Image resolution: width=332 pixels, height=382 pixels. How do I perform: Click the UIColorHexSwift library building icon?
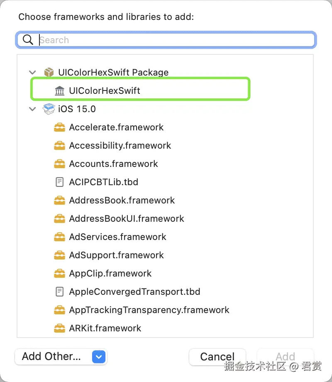point(60,91)
